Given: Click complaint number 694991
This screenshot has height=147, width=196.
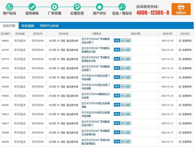Looking at the screenshot, I should coord(5,105).
